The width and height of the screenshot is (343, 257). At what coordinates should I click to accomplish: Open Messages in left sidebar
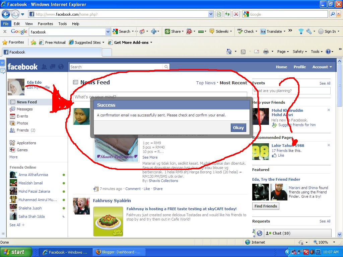[25, 109]
